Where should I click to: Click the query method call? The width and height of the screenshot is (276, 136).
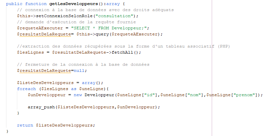click(102, 34)
